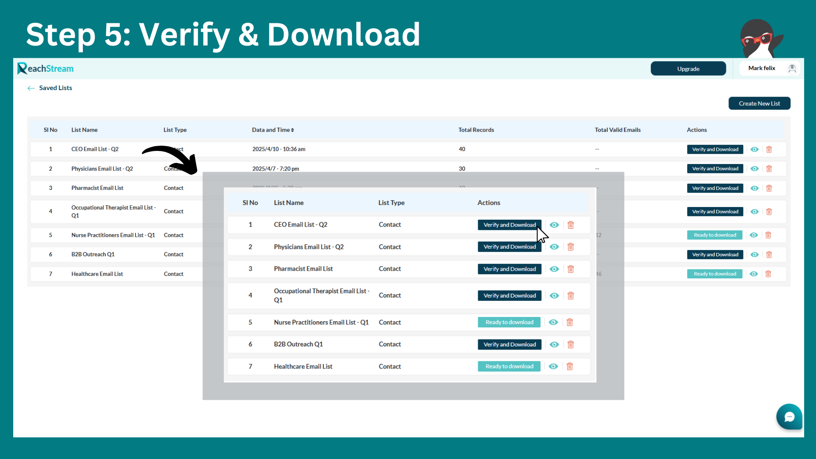Go back using Saved Lists arrow

click(31, 88)
